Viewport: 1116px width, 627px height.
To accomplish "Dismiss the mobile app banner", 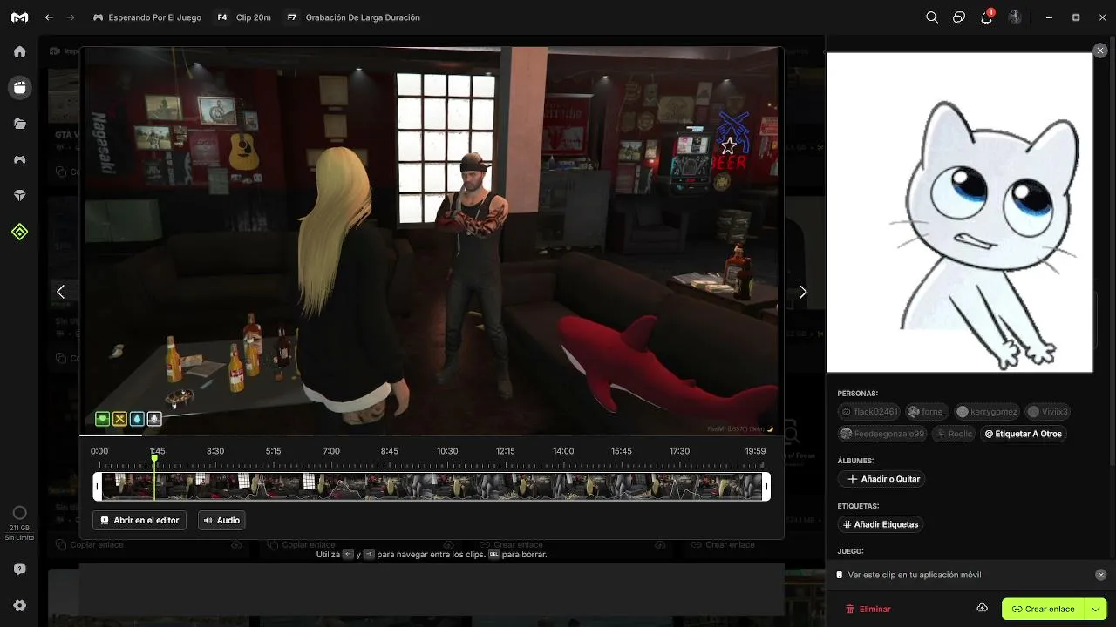I will coord(1100,575).
